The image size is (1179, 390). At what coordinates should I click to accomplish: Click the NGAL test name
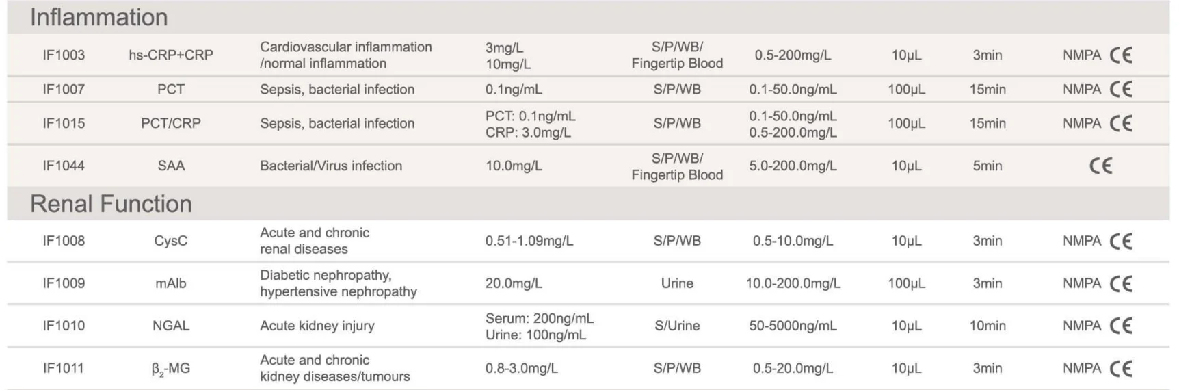[x=171, y=326]
